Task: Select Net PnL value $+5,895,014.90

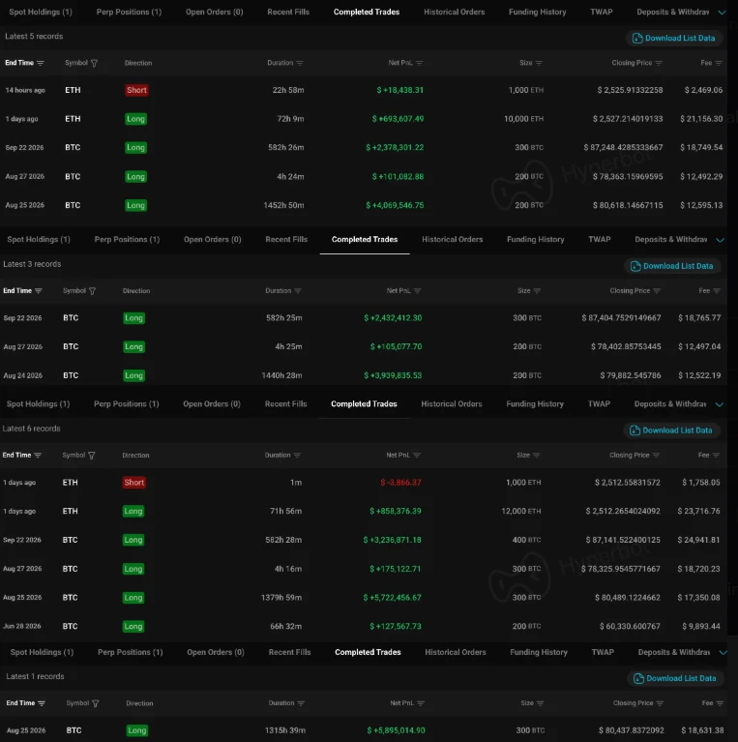Action: (x=396, y=730)
